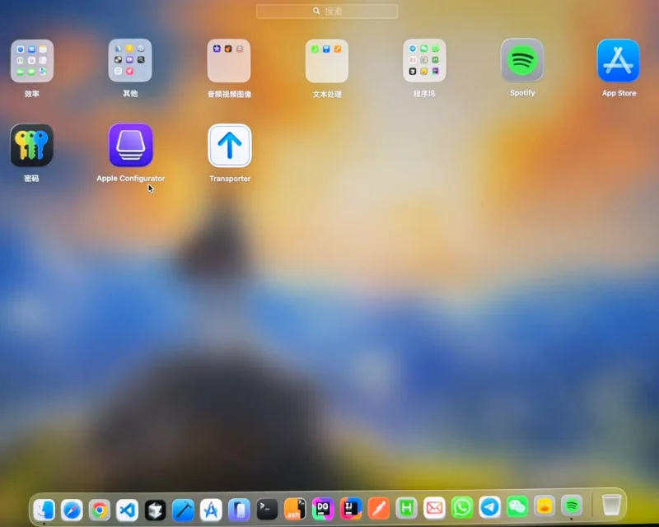Open the 音频视频图像 folder
The height and width of the screenshot is (527, 659).
pyautogui.click(x=229, y=61)
